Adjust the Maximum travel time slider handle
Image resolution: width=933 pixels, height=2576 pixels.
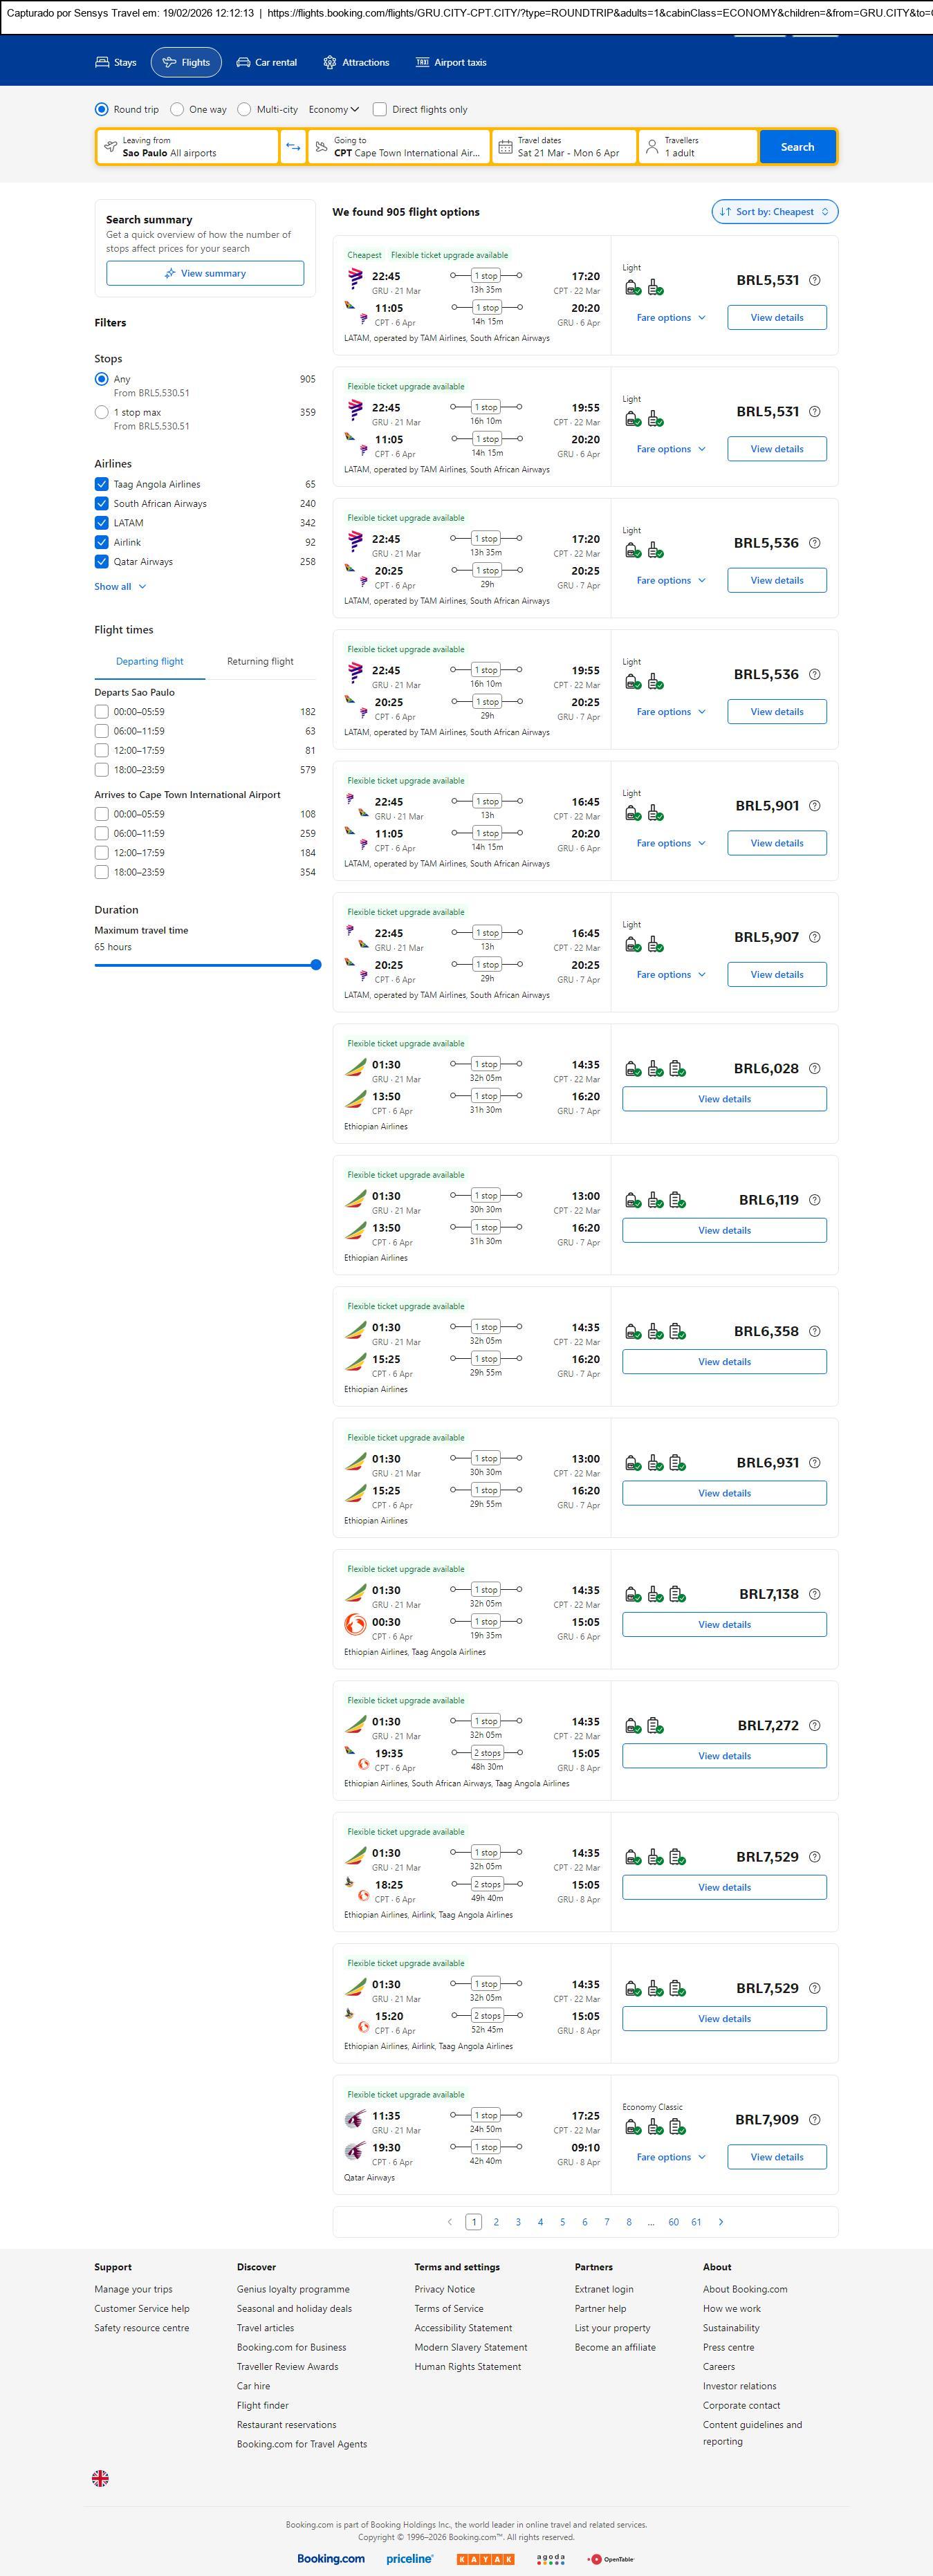(x=316, y=965)
